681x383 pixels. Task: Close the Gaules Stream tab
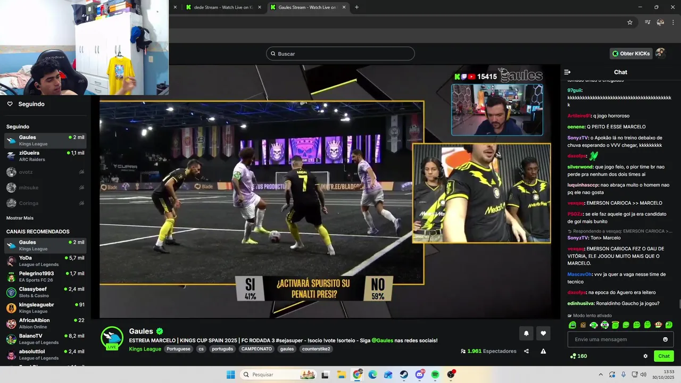click(x=344, y=7)
